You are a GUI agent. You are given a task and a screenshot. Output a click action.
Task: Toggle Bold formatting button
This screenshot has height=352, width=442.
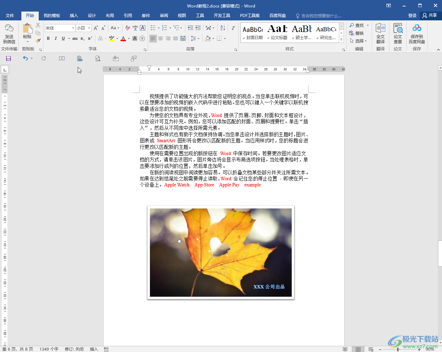click(x=48, y=38)
